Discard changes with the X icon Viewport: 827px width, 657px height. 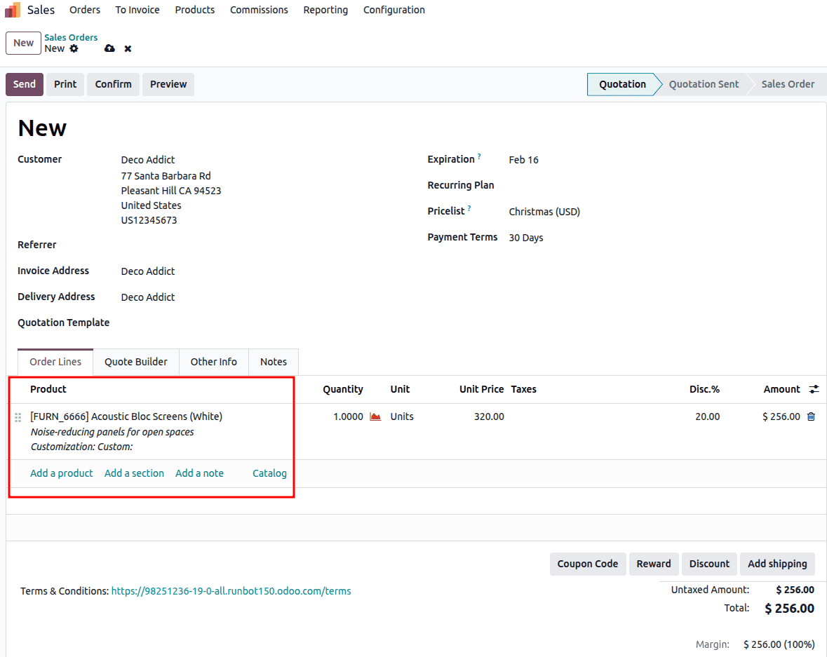[x=127, y=48]
